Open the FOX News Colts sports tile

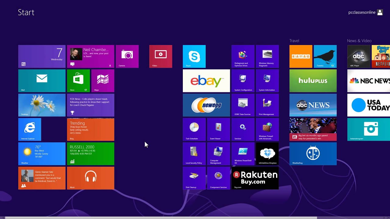[x=90, y=105]
